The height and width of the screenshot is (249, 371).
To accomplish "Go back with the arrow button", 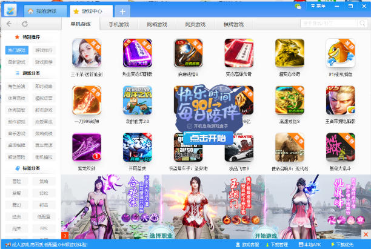I will point(9,24).
